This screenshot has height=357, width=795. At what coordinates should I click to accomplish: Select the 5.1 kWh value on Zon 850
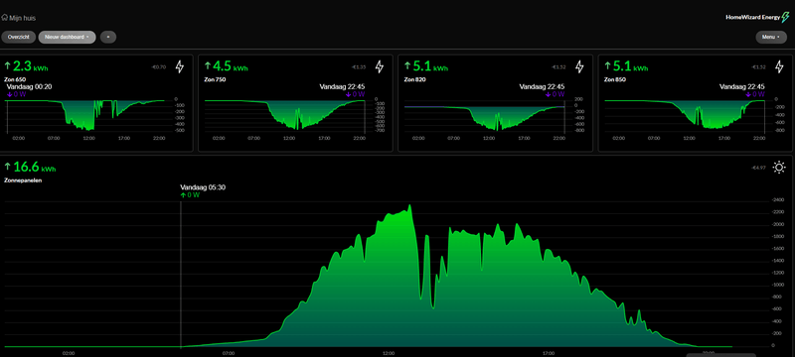(x=630, y=66)
